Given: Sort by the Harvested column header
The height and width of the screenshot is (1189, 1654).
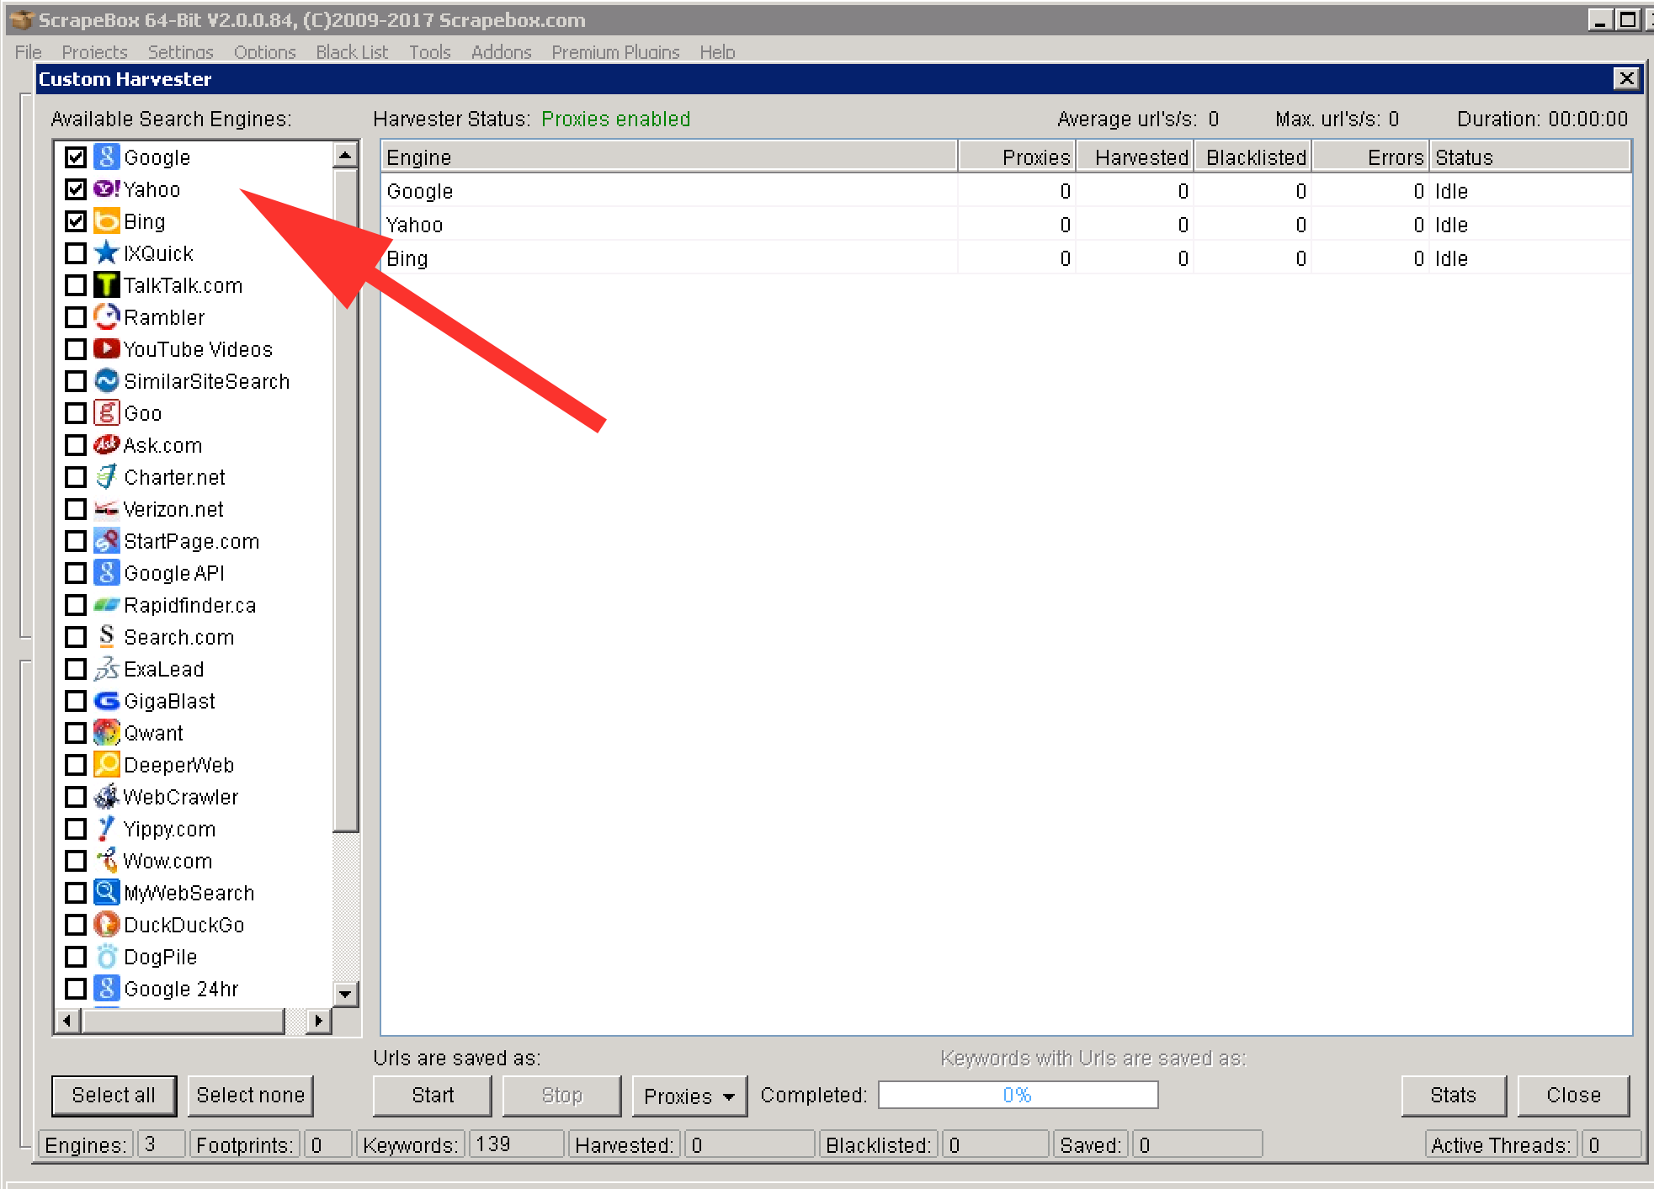Looking at the screenshot, I should tap(1134, 157).
